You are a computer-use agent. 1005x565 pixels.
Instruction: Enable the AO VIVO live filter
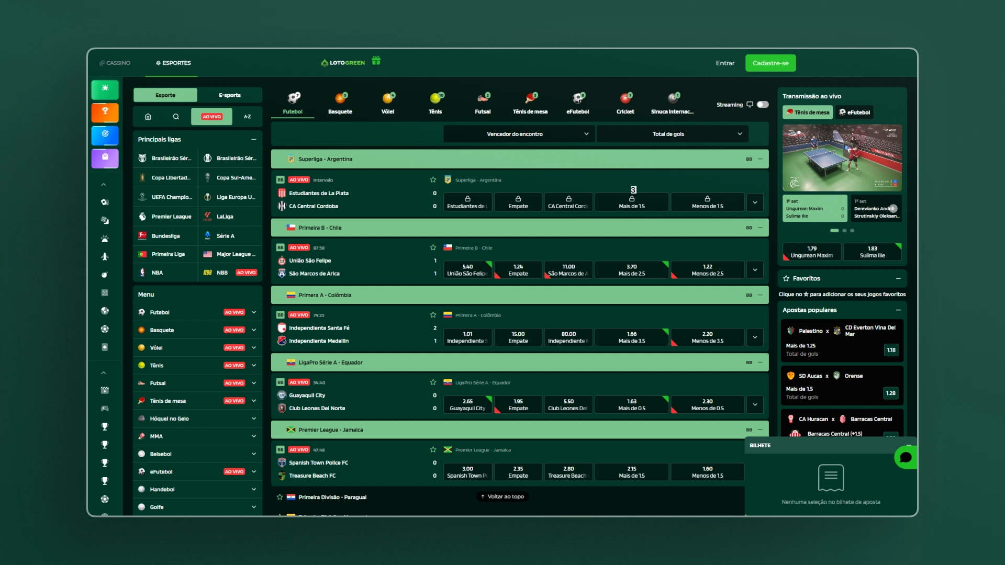click(211, 117)
